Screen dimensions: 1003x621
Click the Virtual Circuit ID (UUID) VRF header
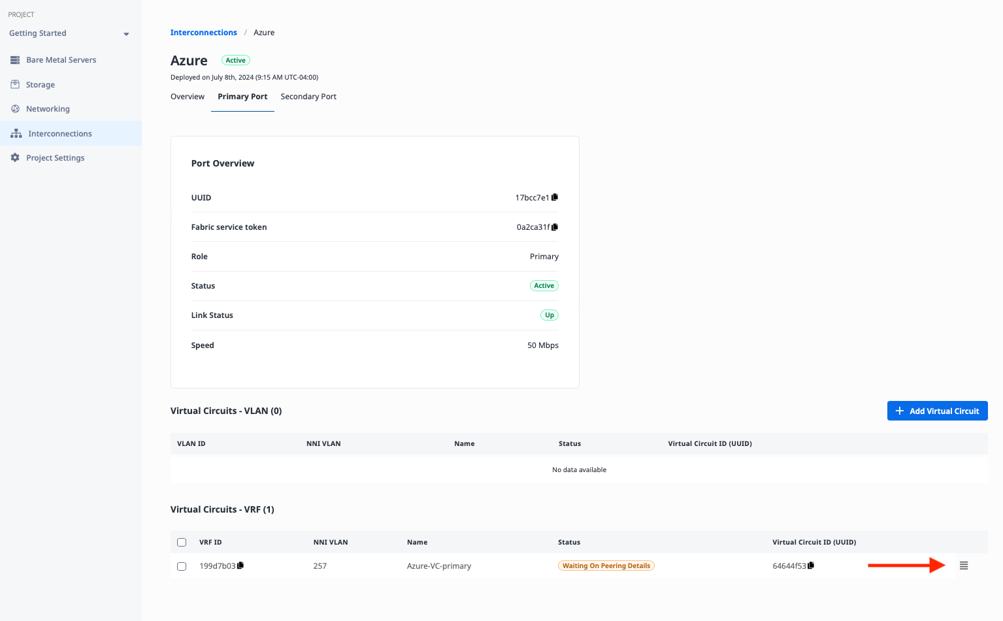[x=814, y=542]
